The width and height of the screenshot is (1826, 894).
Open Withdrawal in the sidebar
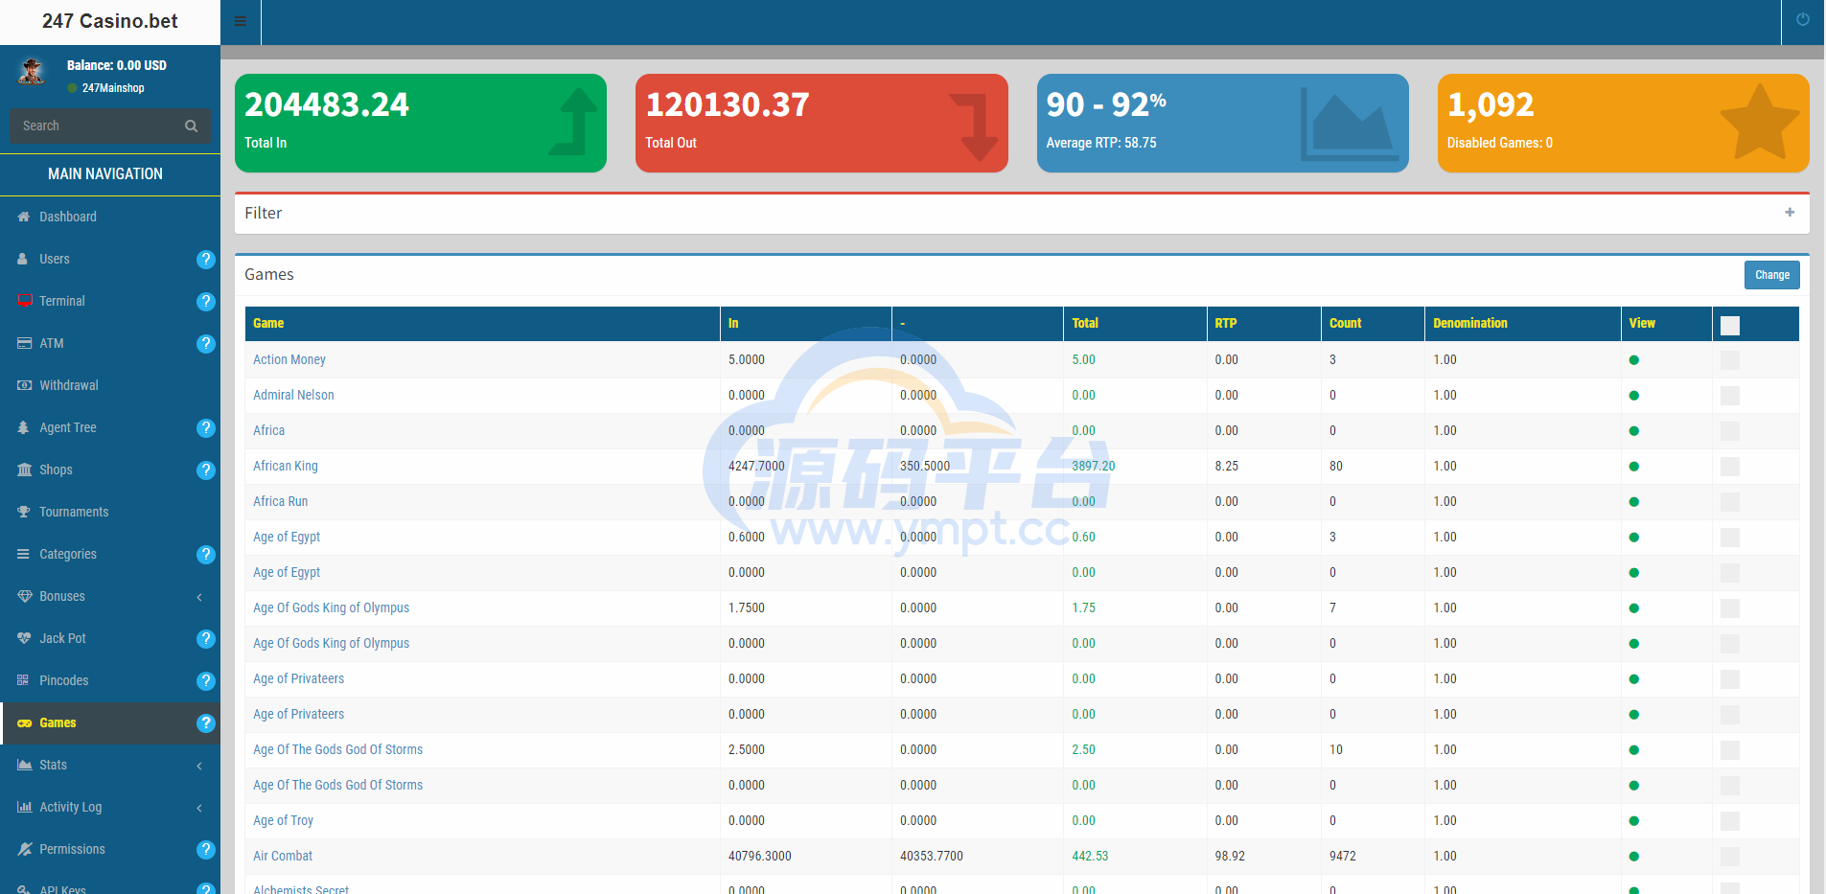pos(110,385)
